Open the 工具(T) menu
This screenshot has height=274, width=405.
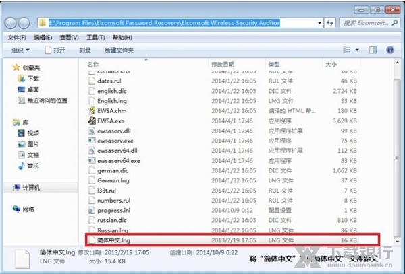click(x=96, y=38)
